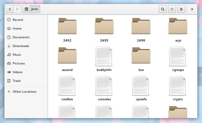Image resolution: width=202 pixels, height=123 pixels.
Task: Click the cgroups name label
Action: 178,70
